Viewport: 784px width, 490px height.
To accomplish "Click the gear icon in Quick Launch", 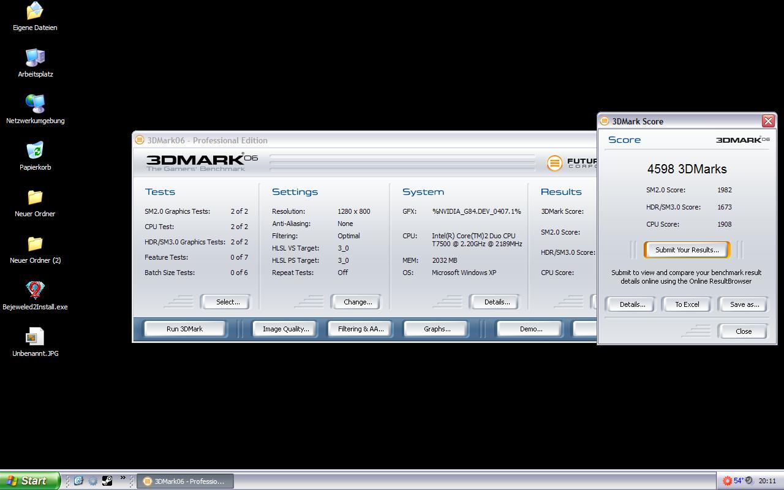I will 92,481.
